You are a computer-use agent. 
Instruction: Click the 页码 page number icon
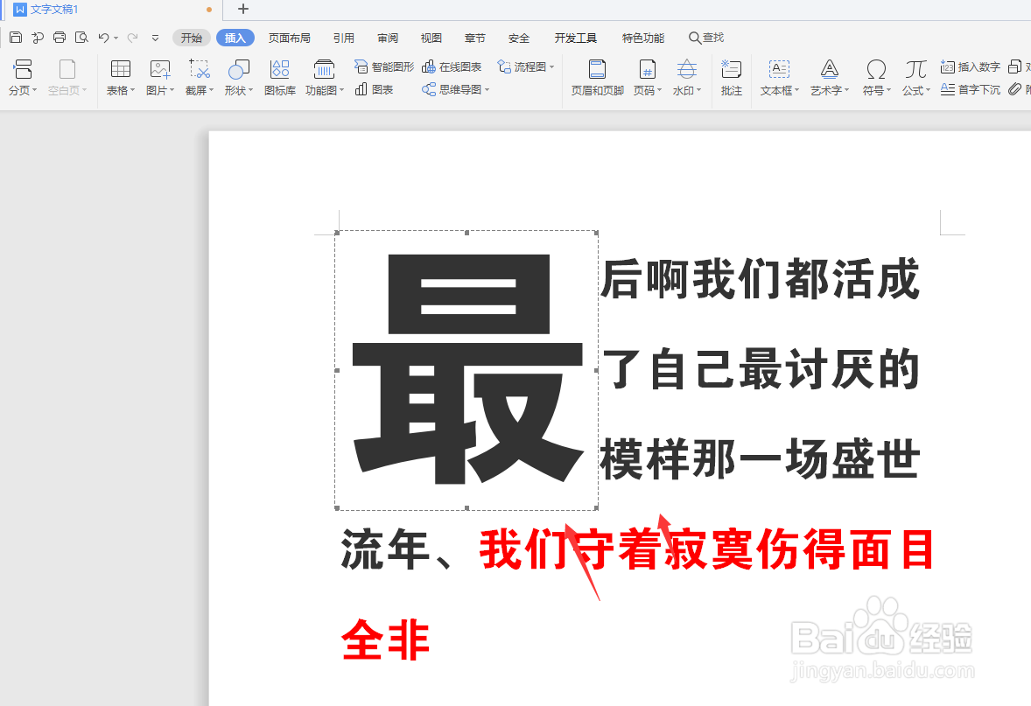pyautogui.click(x=648, y=69)
